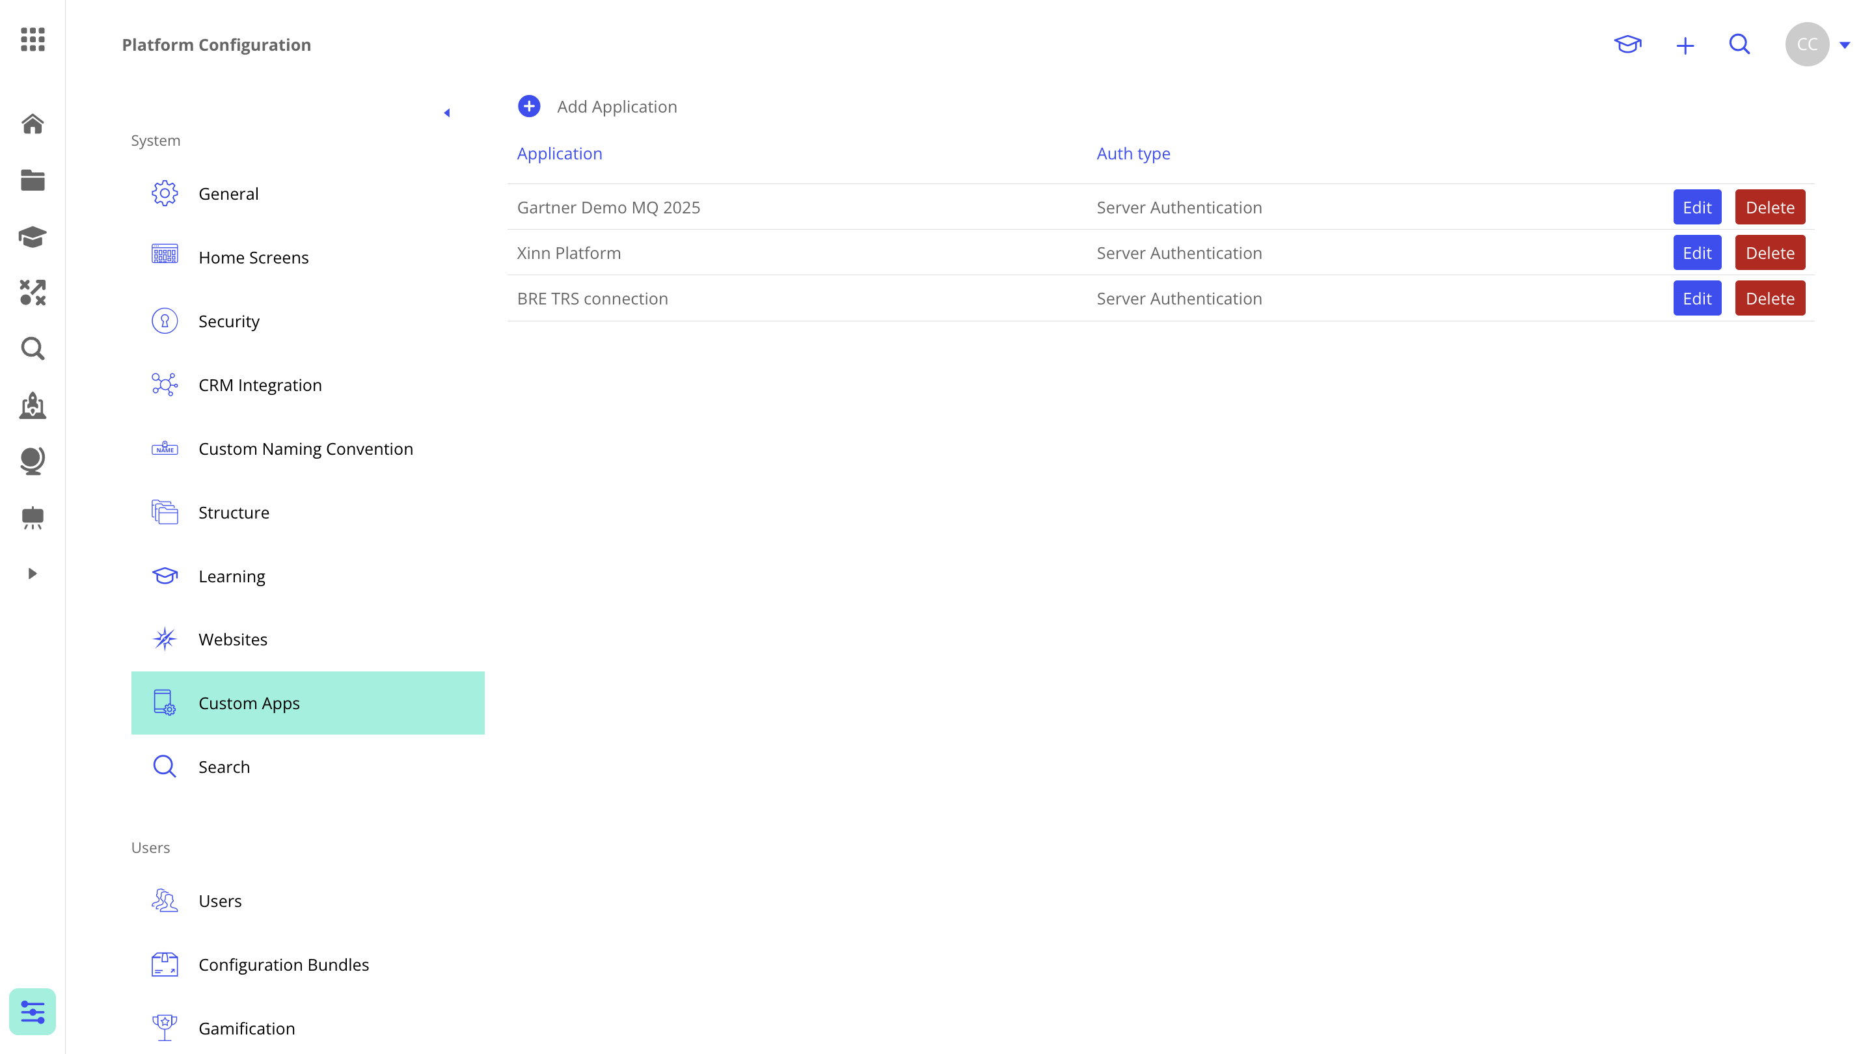
Task: Click the CC user avatar
Action: point(1807,44)
